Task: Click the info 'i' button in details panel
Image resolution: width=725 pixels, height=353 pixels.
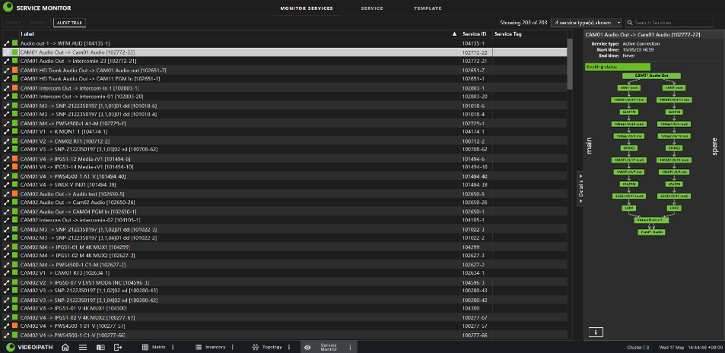Action: click(x=596, y=332)
